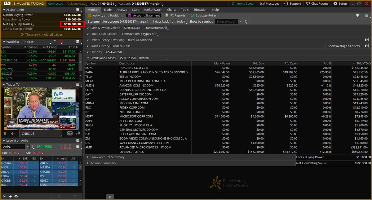
Task: Click the red watchlist color link swatch
Action: pos(60,42)
